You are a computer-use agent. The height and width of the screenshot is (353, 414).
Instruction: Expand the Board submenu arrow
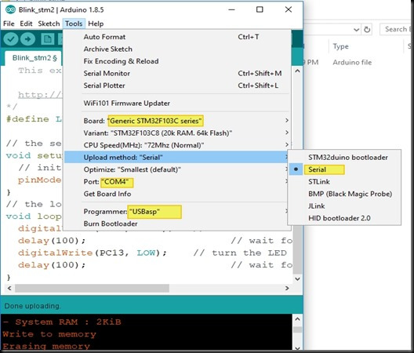click(287, 121)
